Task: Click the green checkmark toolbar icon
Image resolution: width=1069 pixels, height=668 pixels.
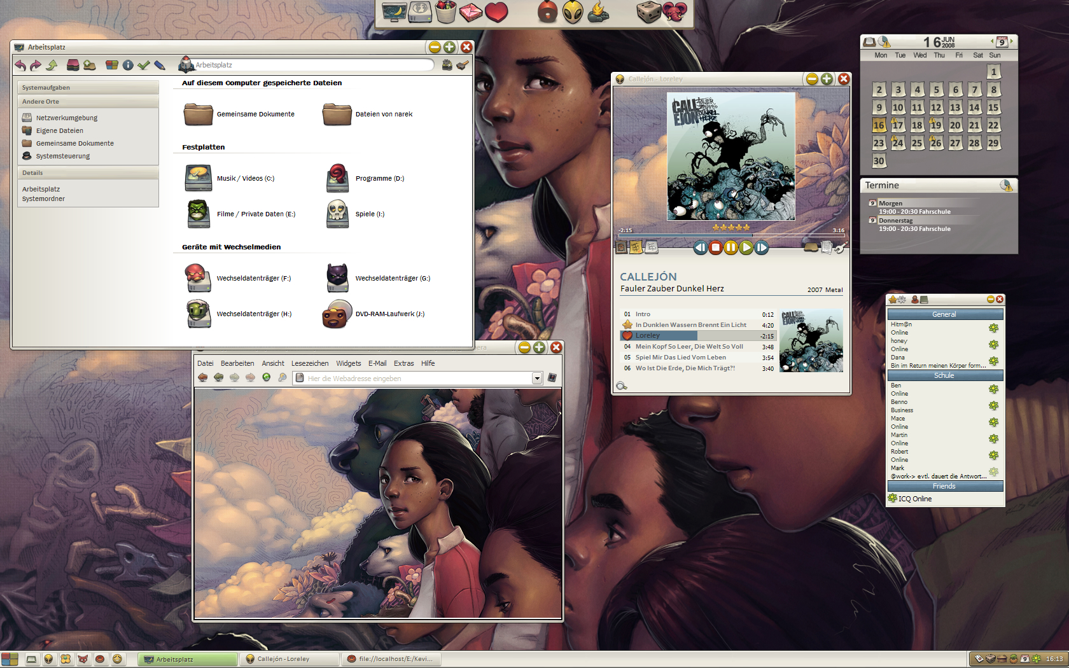Action: [x=144, y=65]
